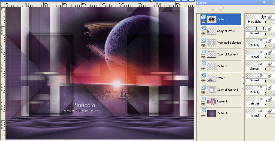Viewport: 275px width, 141px height.
Task: Click the Raster 4 purple layer thumbnail
Action: 211,113
